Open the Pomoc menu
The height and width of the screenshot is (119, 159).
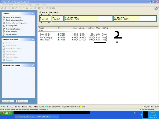44,5
